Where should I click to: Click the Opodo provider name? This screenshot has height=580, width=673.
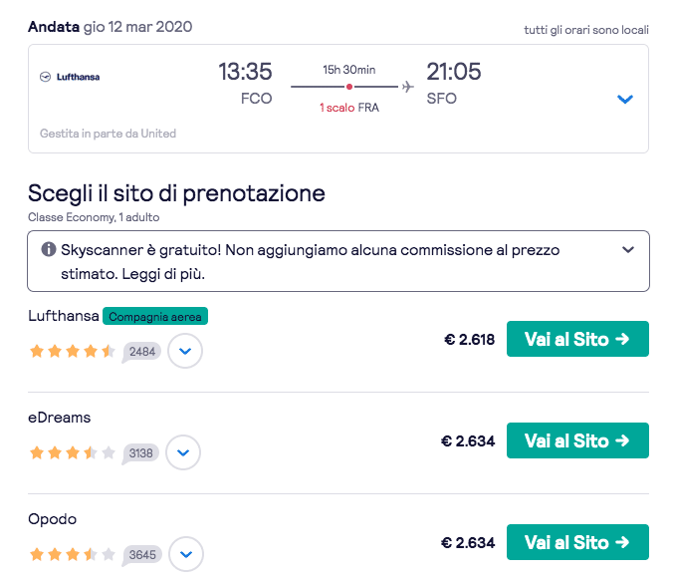pyautogui.click(x=53, y=519)
